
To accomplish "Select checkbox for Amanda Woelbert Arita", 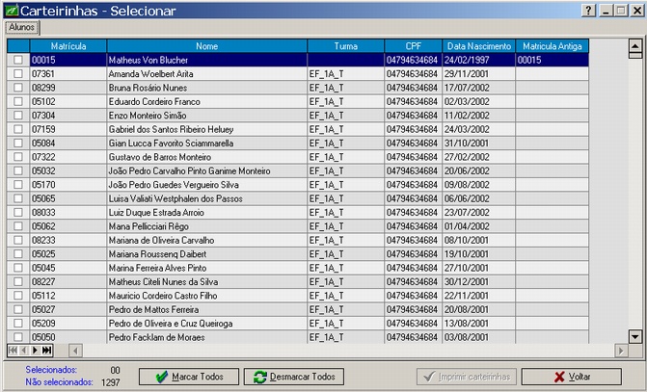I will (17, 73).
